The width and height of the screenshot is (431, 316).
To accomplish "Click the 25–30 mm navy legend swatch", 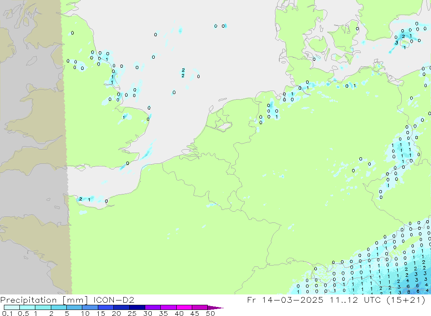I will pos(137,307).
